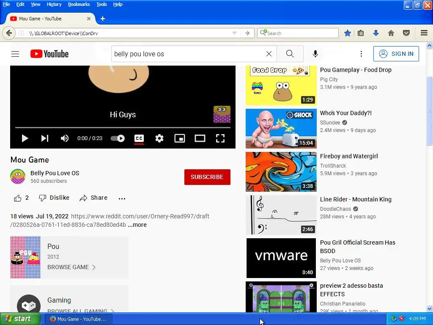Screen dimensions: 433x325
Task: Open a new browser tab
Action: (103, 19)
